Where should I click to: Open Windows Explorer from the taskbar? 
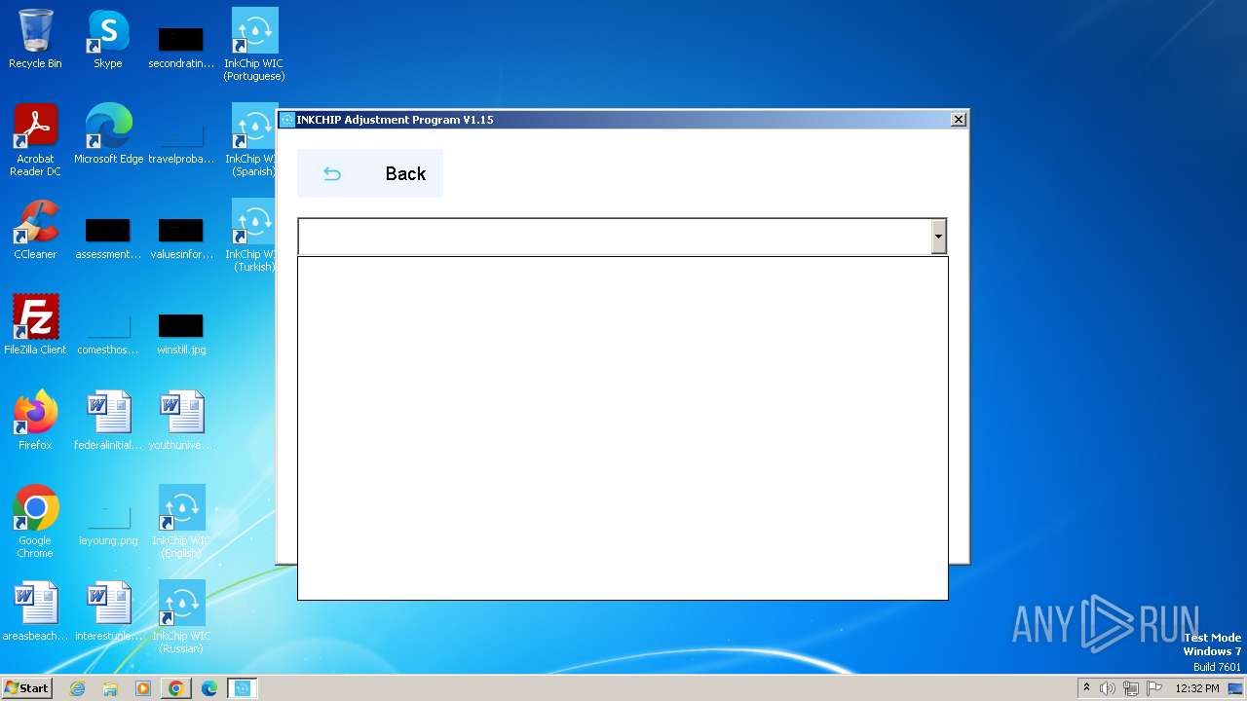coord(110,688)
